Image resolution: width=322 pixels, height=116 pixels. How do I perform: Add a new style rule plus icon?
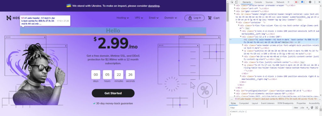click(x=308, y=108)
